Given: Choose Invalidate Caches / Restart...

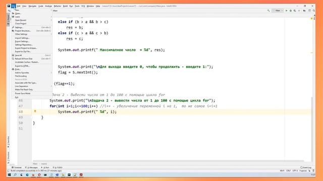Looking at the screenshot, I should (x=32, y=62).
